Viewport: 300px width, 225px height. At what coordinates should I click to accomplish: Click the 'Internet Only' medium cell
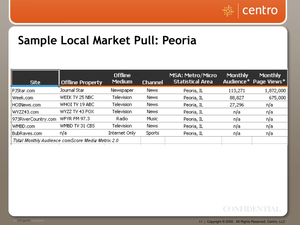pos(122,133)
